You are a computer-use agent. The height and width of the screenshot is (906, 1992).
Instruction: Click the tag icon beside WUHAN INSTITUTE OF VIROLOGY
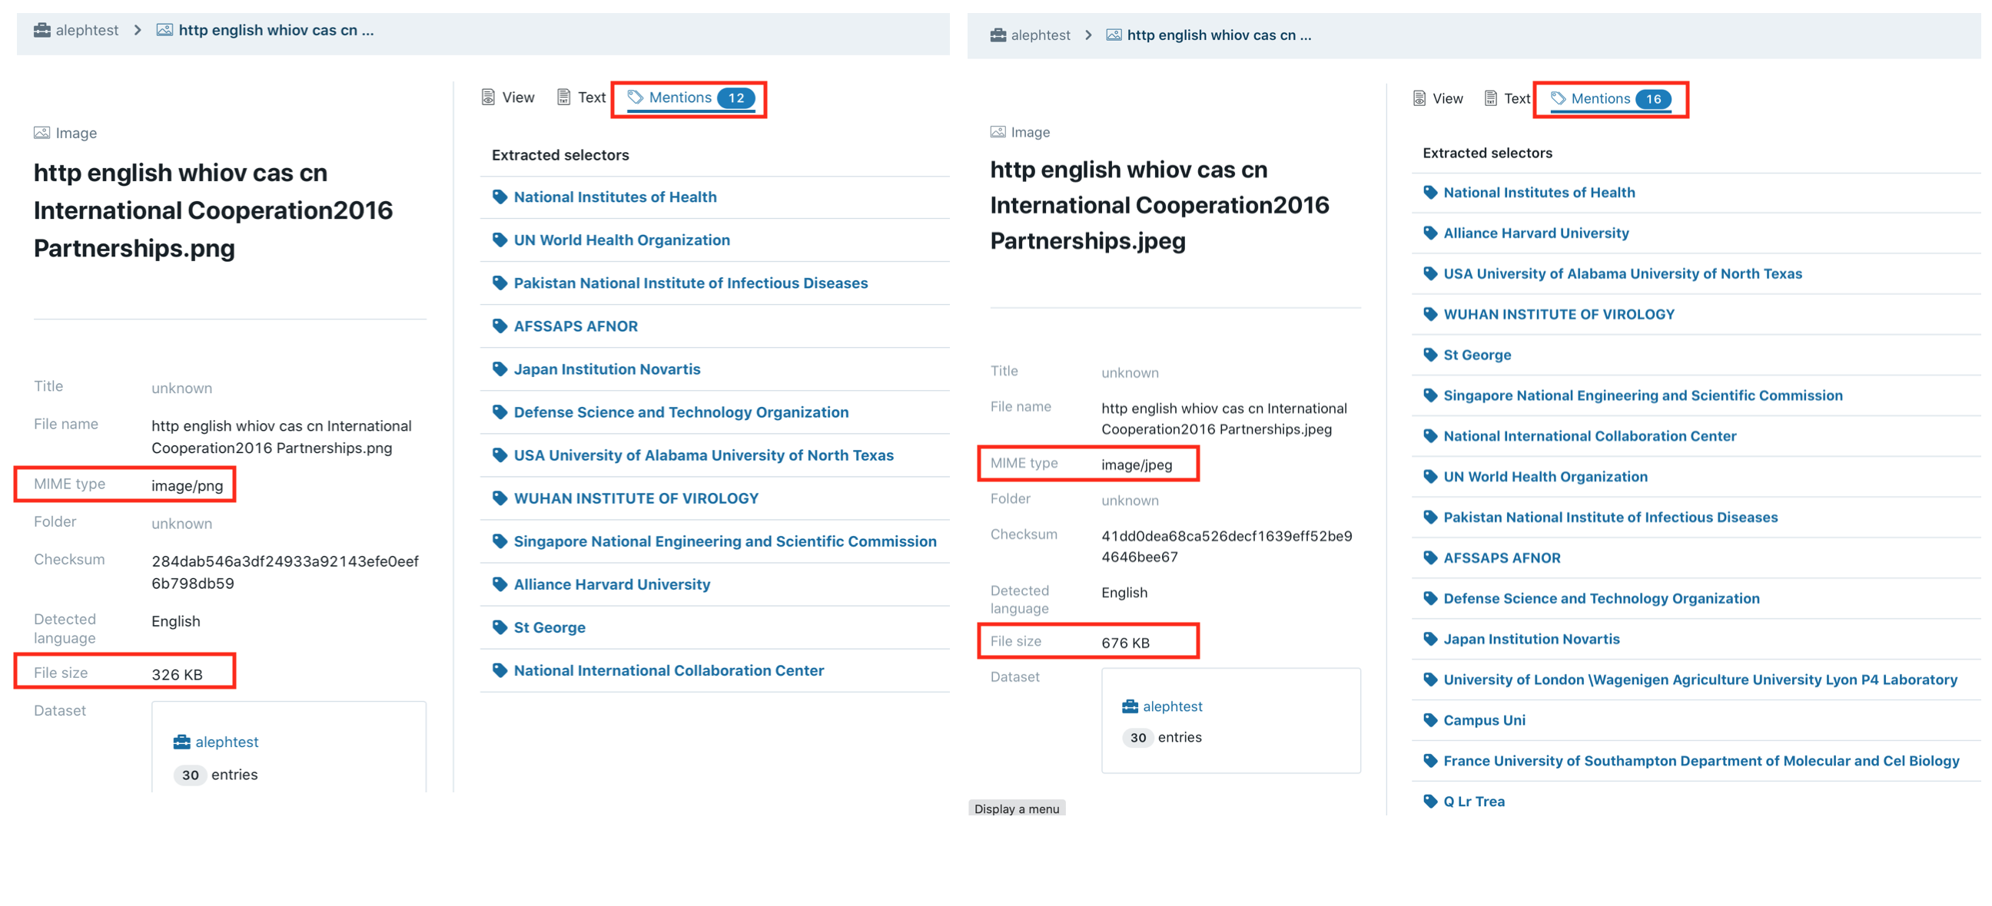[x=500, y=498]
